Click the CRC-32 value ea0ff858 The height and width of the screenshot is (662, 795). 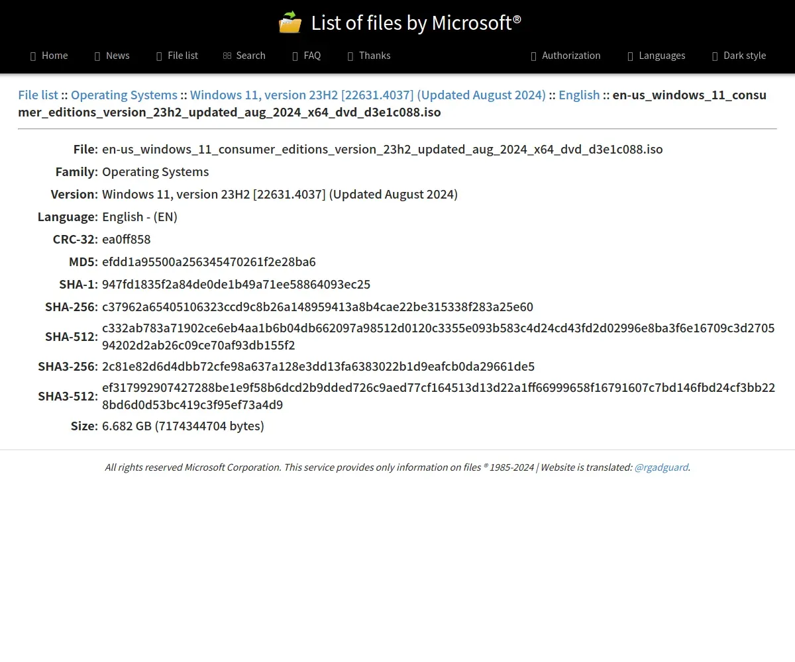tap(127, 240)
